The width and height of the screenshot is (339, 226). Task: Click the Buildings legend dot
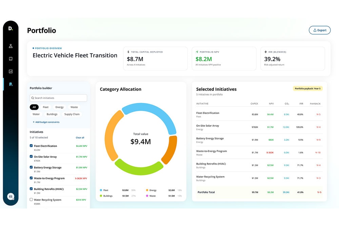point(101,196)
